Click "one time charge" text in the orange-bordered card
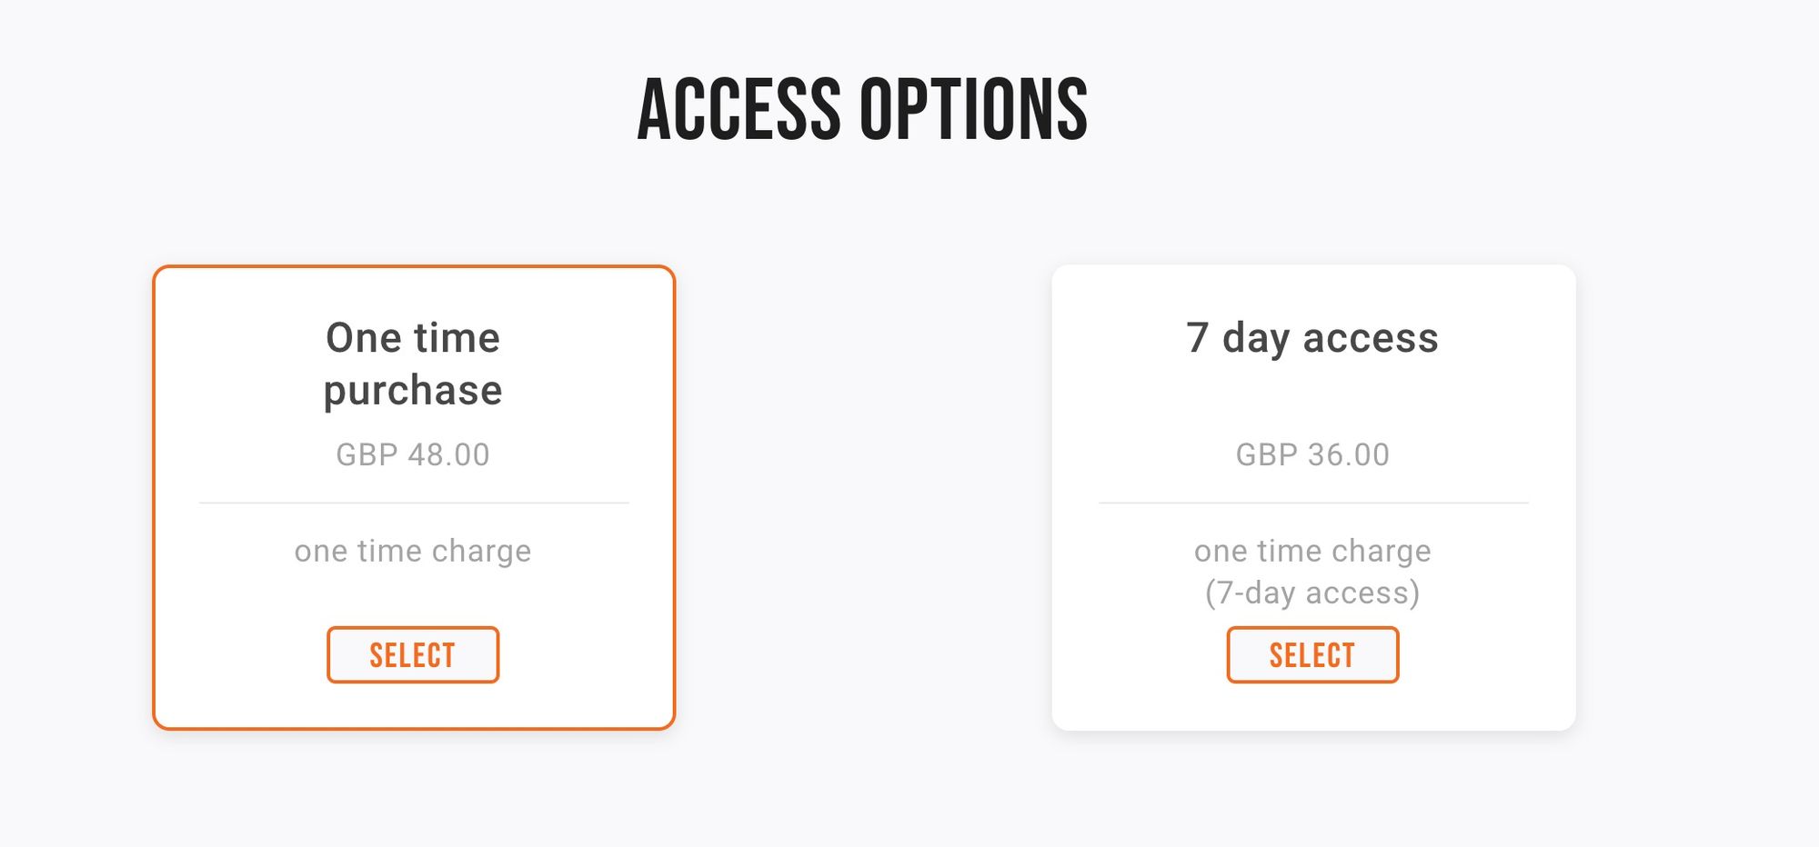Viewport: 1819px width, 847px height. [x=413, y=551]
